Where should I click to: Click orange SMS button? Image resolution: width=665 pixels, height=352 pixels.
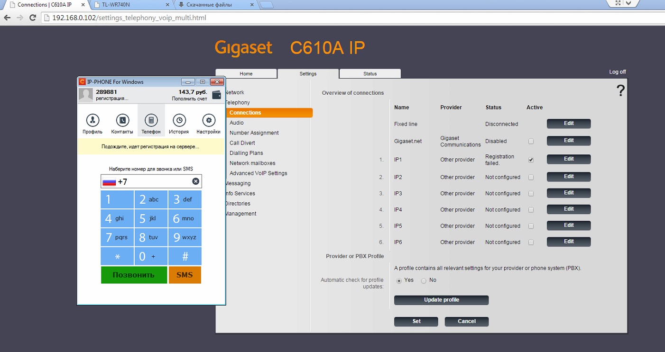[185, 275]
